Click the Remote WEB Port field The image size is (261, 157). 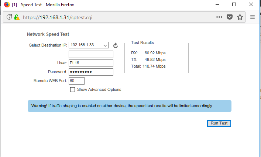coord(77,81)
